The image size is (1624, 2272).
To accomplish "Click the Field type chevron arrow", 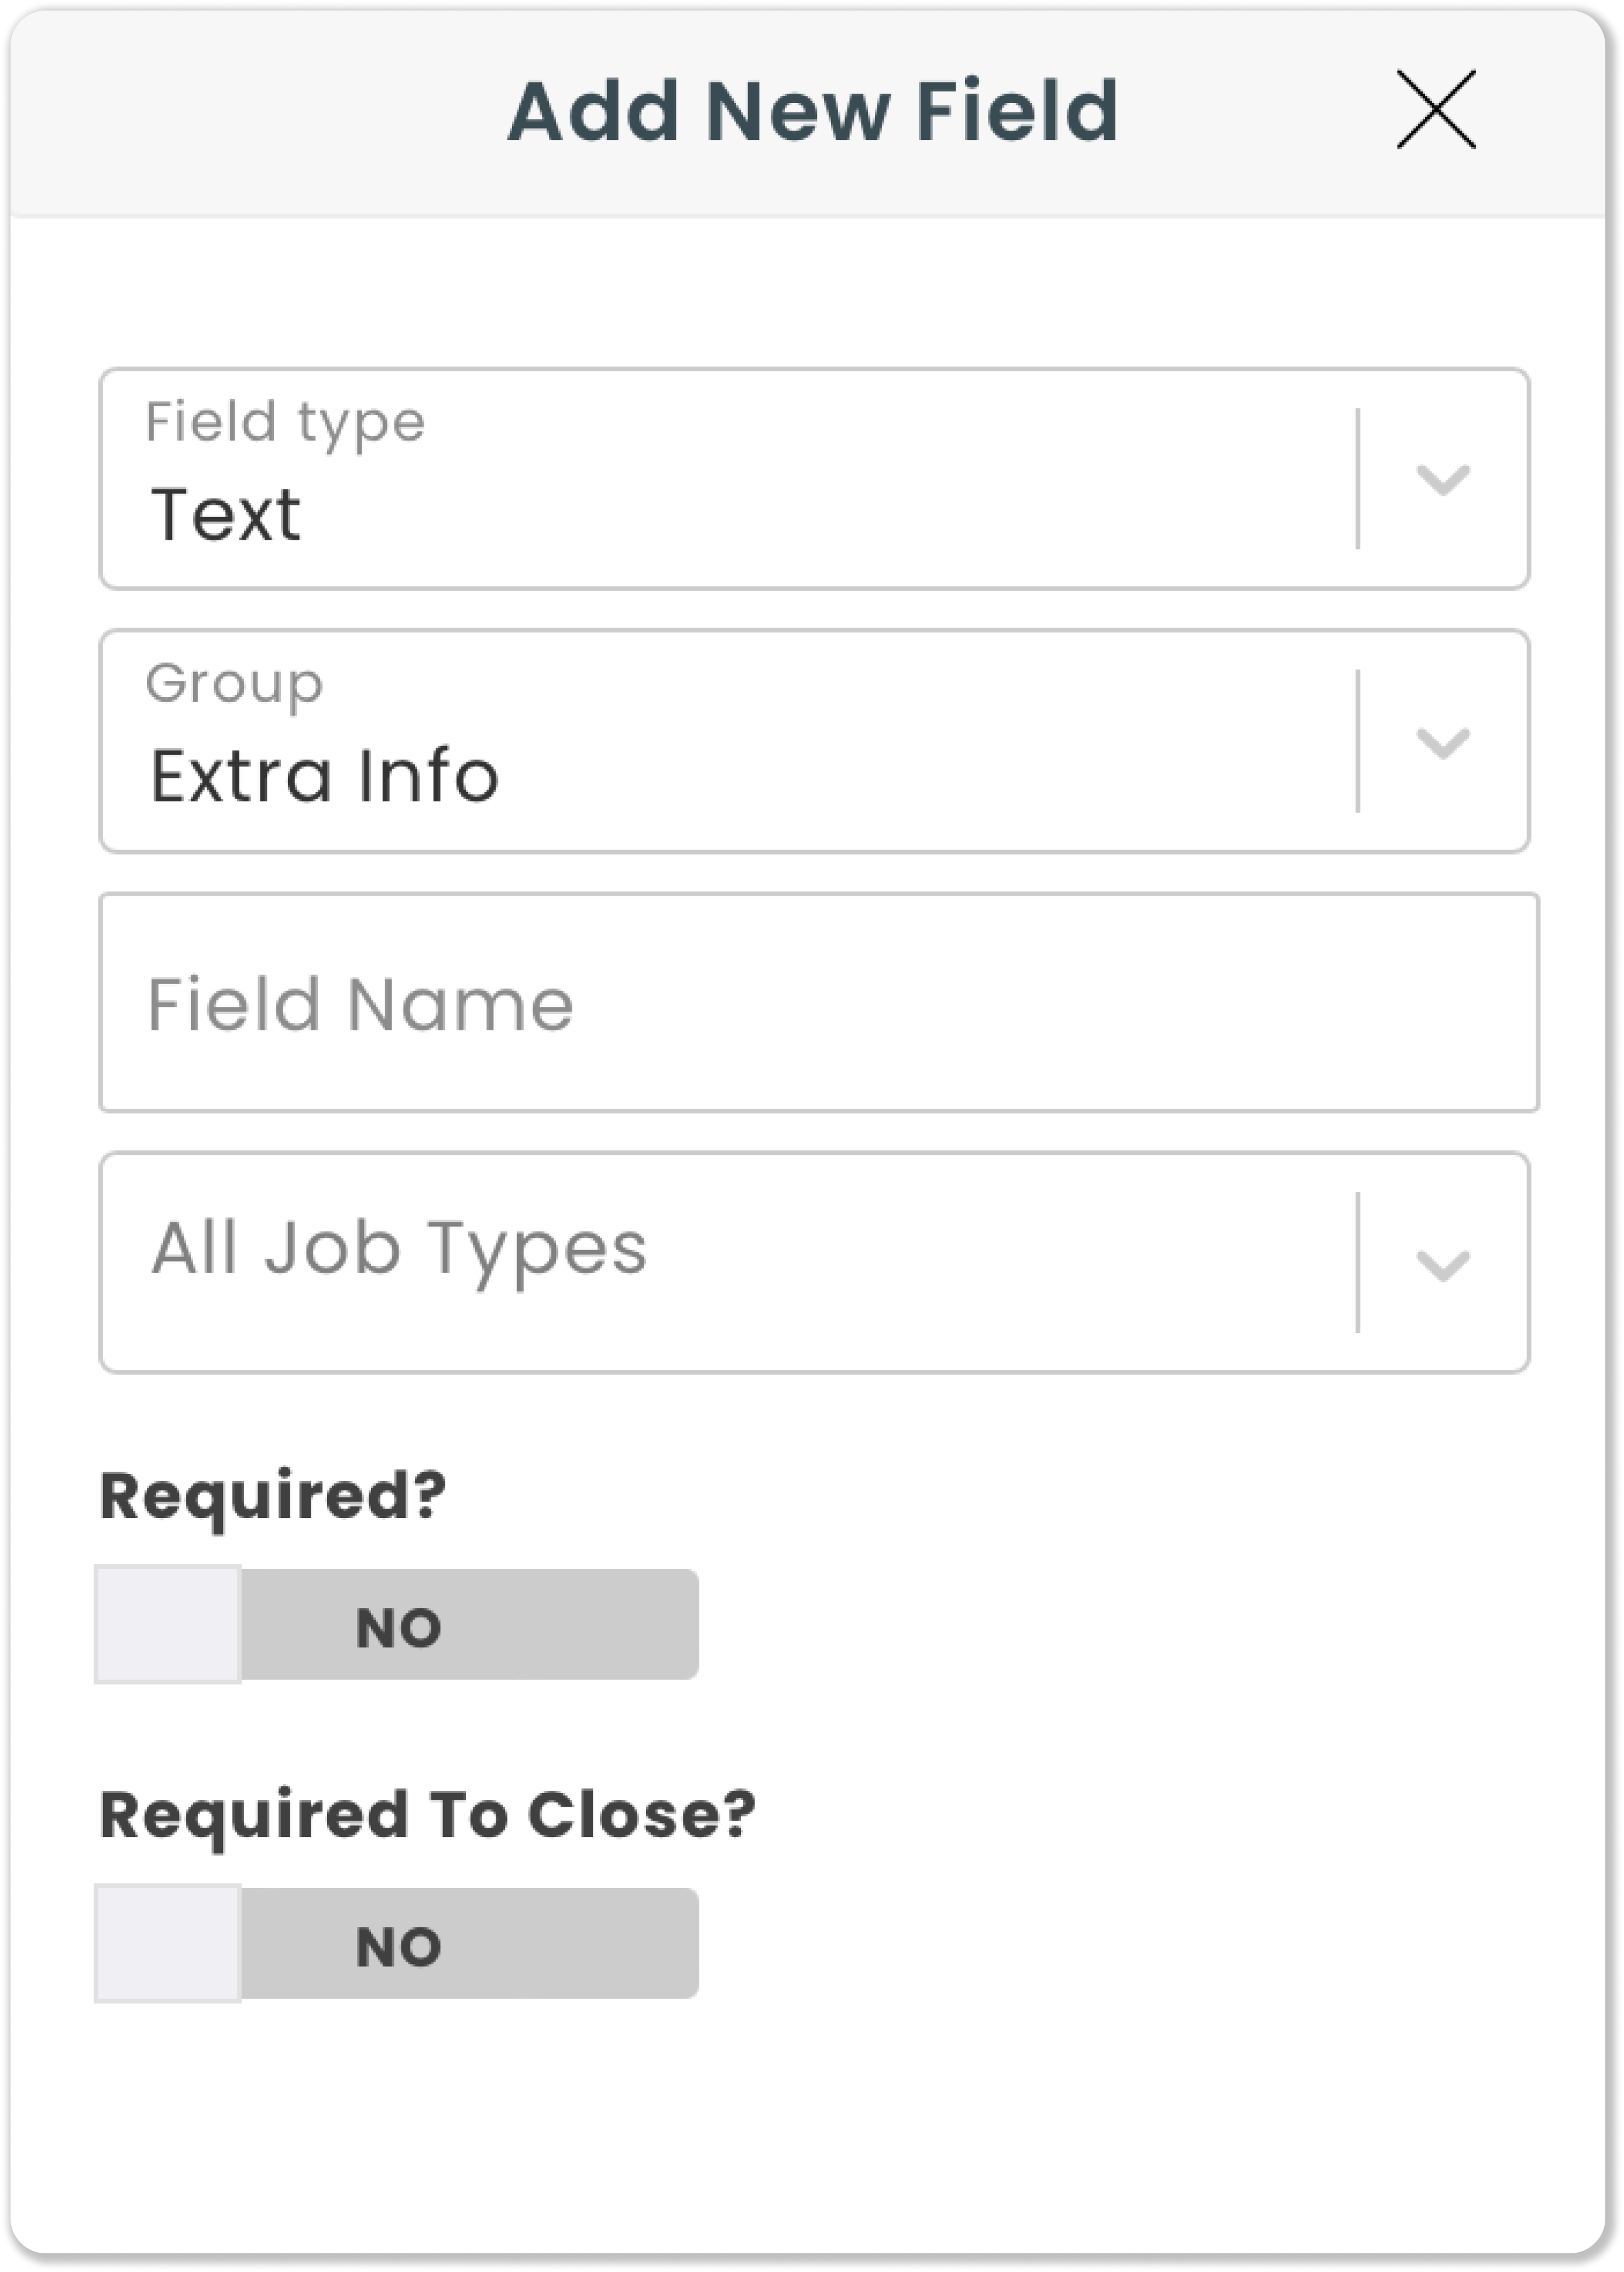I will [1442, 479].
